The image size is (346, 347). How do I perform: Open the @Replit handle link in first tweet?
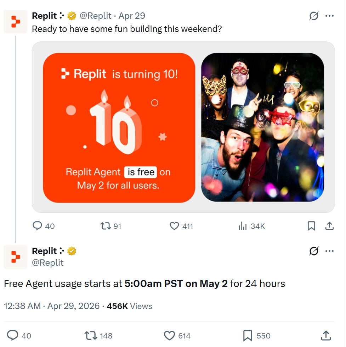pyautogui.click(x=95, y=16)
